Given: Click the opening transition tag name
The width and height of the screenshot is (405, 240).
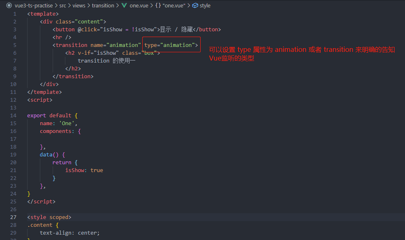Looking at the screenshot, I should point(72,45).
